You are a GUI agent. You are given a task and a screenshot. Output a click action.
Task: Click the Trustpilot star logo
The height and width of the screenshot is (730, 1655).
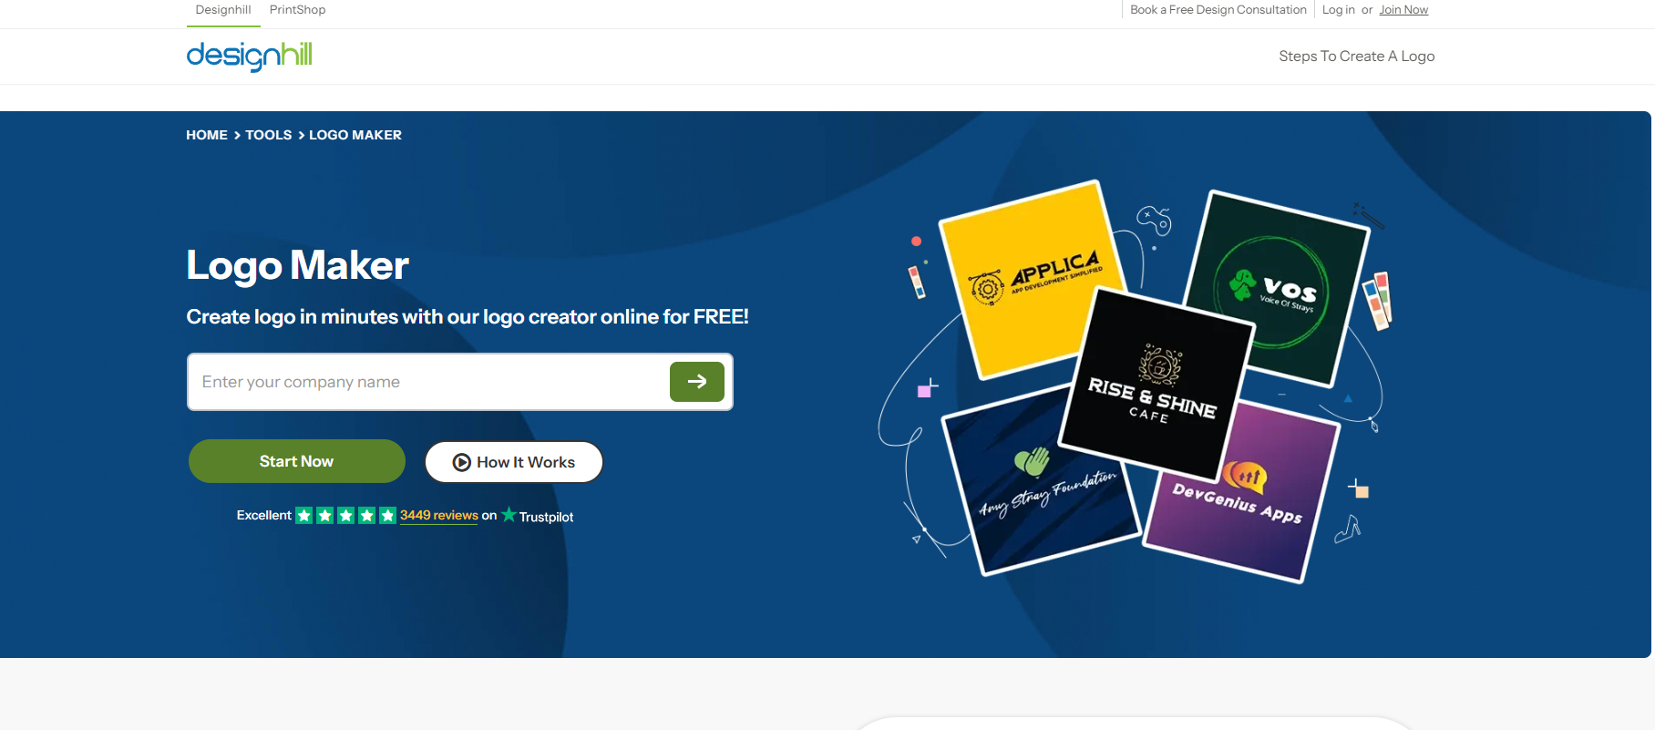[509, 515]
